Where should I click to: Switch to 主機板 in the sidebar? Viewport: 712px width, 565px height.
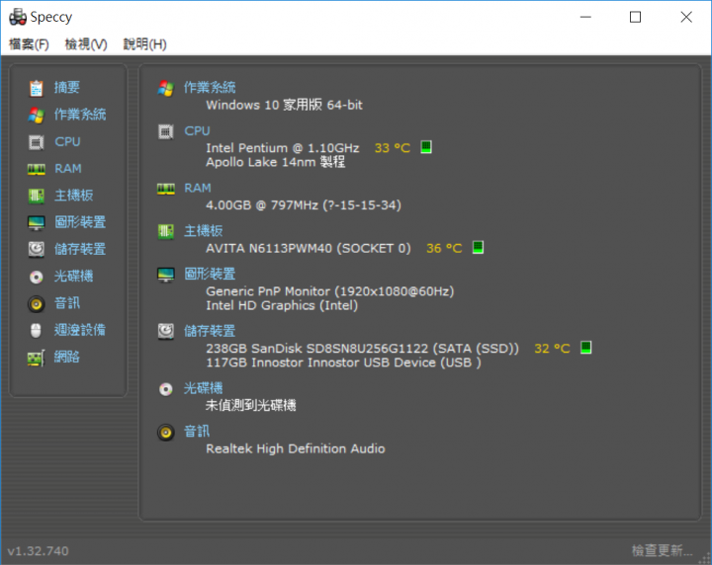73,196
